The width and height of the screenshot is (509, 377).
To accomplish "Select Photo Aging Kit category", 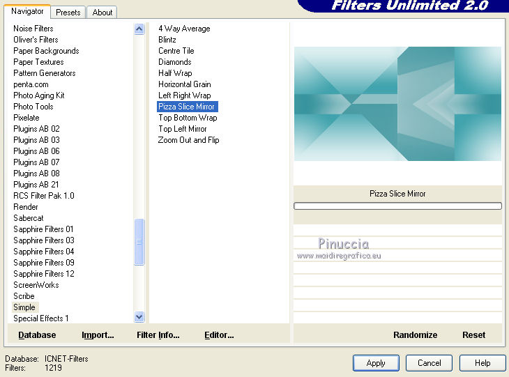I will click(39, 95).
